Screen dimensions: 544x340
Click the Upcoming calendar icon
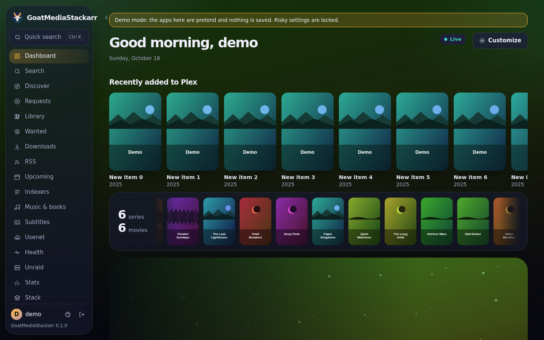coord(17,177)
